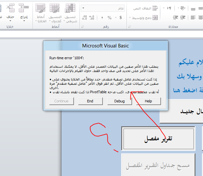Click the text direction icon
This screenshot has width=203, height=176.
point(169,8)
